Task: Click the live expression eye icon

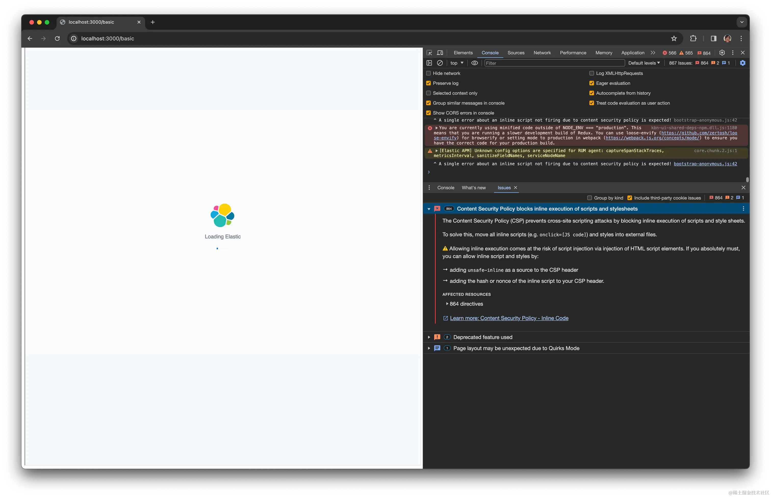Action: (x=474, y=63)
